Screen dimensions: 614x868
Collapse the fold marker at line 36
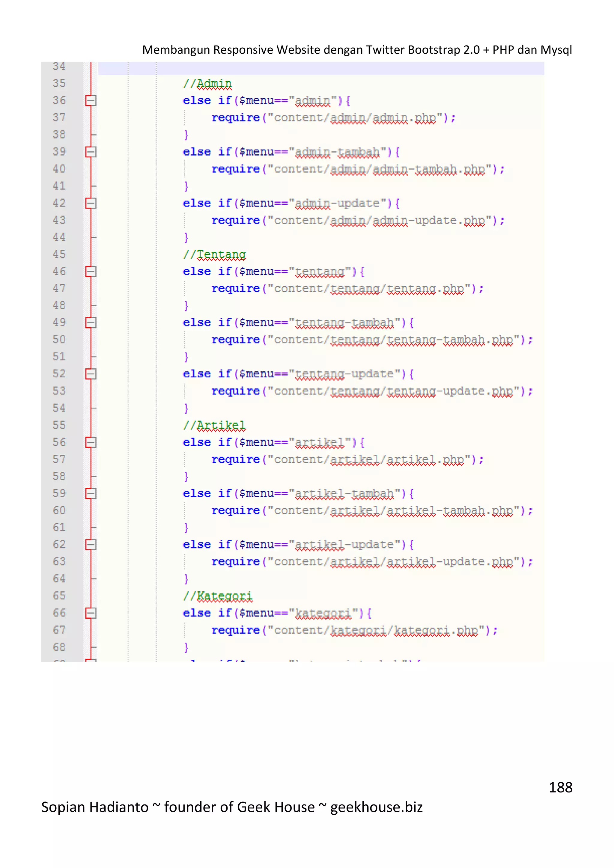coord(91,101)
